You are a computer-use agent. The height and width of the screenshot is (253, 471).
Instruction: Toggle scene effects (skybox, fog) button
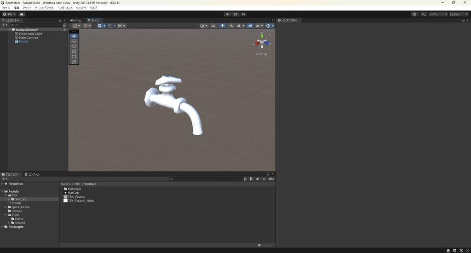click(239, 26)
